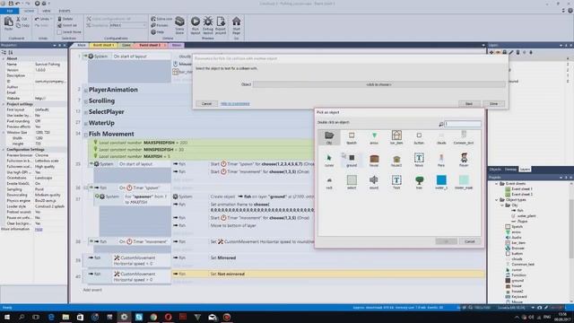
Task: Click the Help link beside More information
Action: (39, 230)
